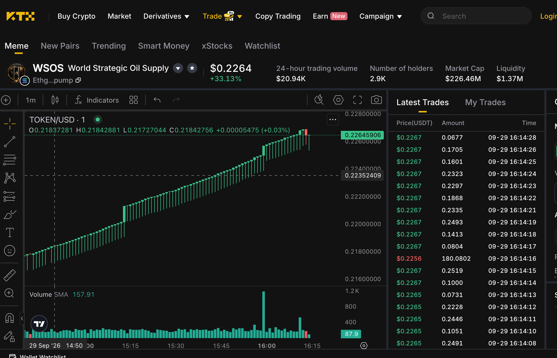
Task: Undo the last chart action
Action: coord(157,100)
